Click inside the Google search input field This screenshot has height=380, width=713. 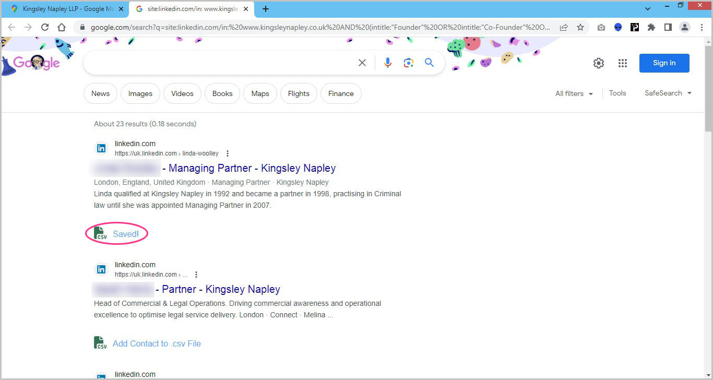(219, 63)
